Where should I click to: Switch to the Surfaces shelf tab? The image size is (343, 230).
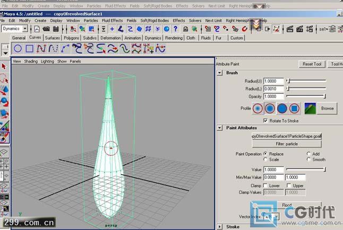tap(52, 38)
